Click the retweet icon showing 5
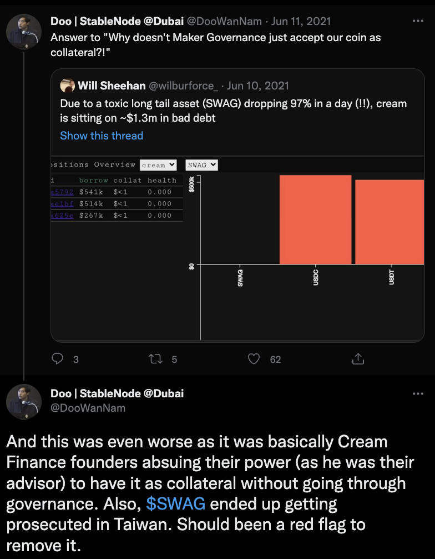This screenshot has width=435, height=559. coord(156,359)
